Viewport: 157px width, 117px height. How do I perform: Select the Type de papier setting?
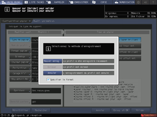pyautogui.click(x=20, y=40)
